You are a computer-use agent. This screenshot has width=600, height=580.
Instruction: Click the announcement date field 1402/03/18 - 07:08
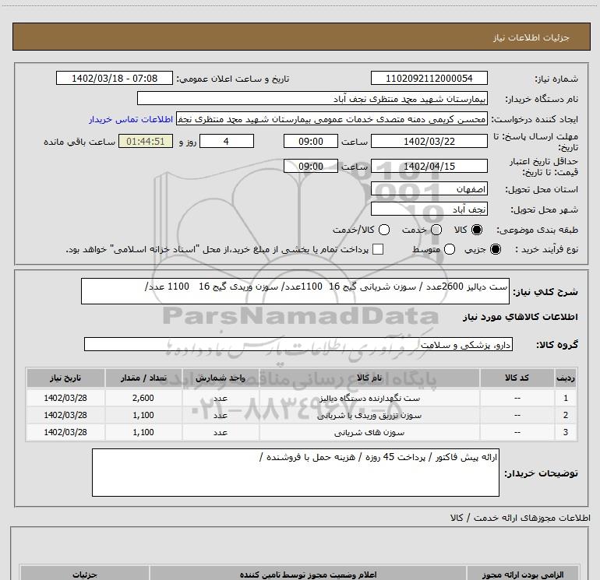click(x=115, y=78)
